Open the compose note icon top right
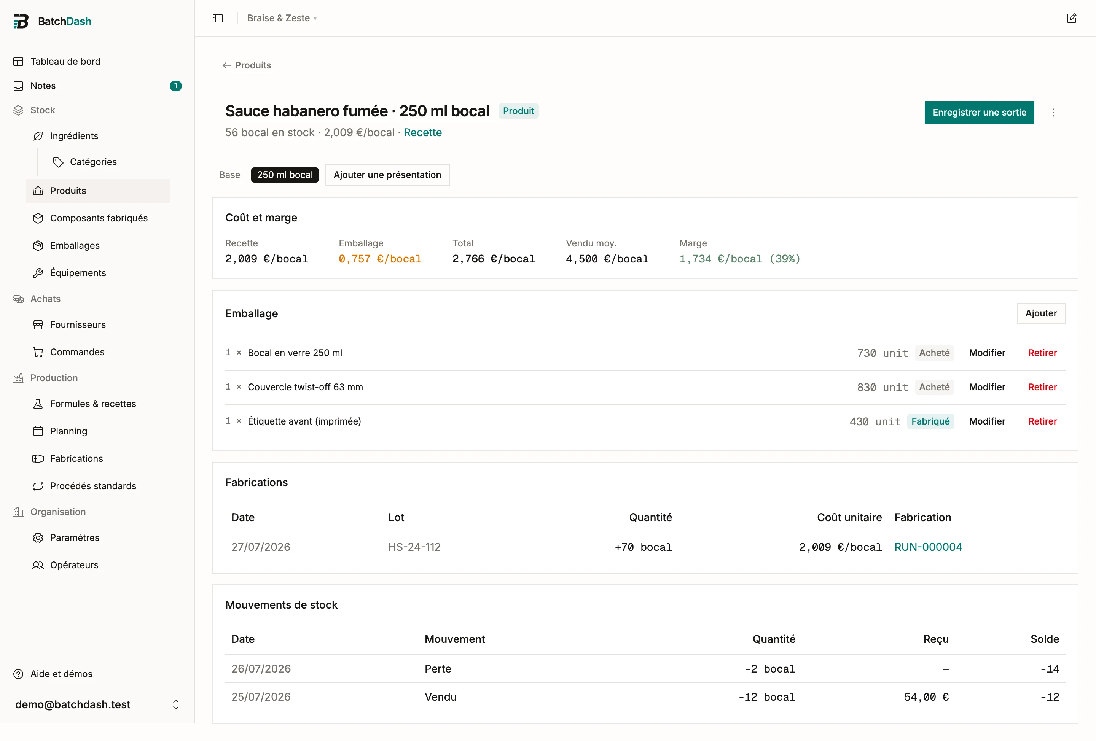Screen dimensions: 1096x741 (1072, 18)
